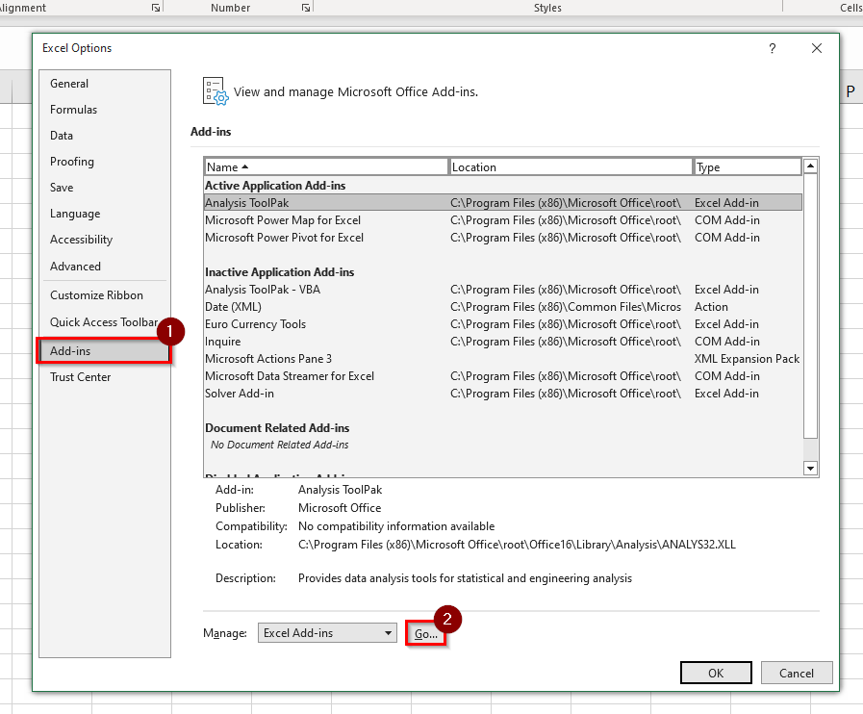Open the Trust Center category

(x=81, y=377)
